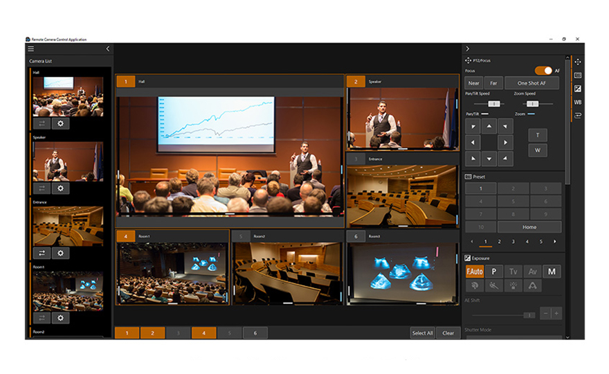Select the M manual exposure mode
This screenshot has height=374, width=609.
[x=552, y=271]
